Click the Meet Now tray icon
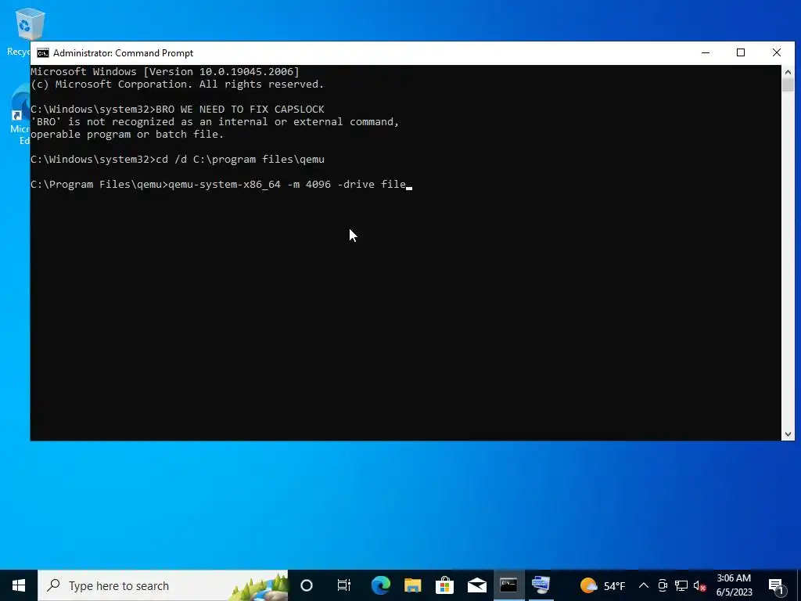Screen dimensions: 801x601 [663, 585]
